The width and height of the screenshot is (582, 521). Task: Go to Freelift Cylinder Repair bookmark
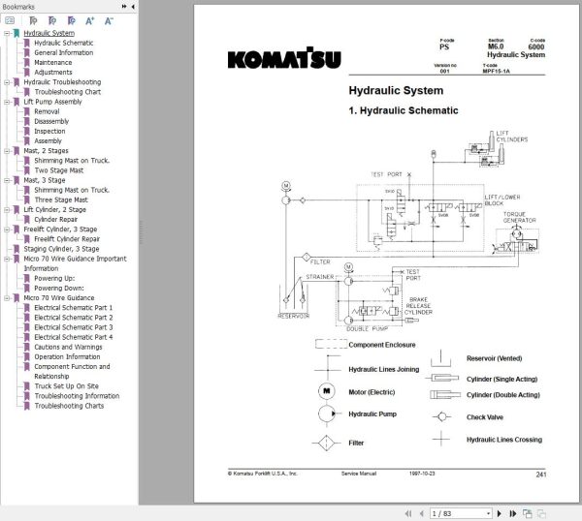tap(67, 239)
